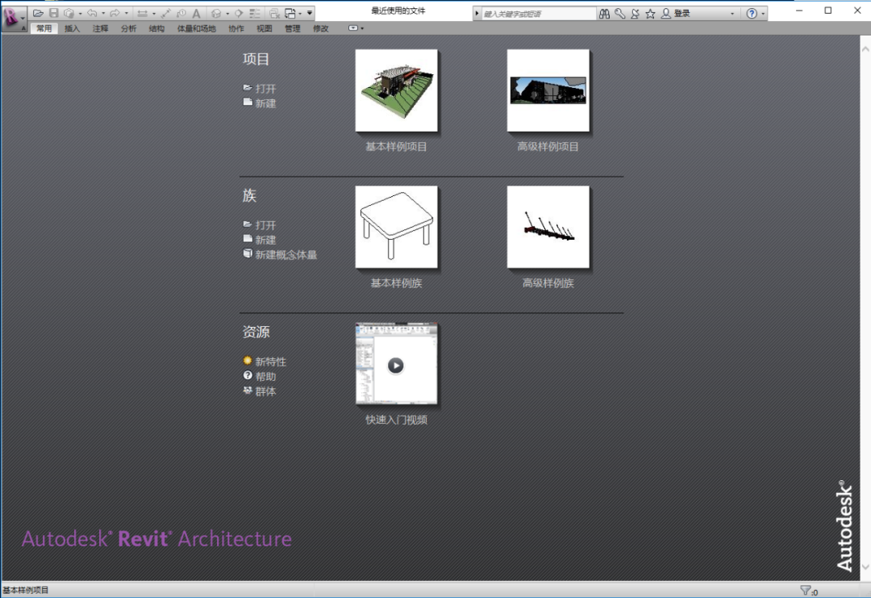Switch to the 修改 ribbon tab

point(321,28)
